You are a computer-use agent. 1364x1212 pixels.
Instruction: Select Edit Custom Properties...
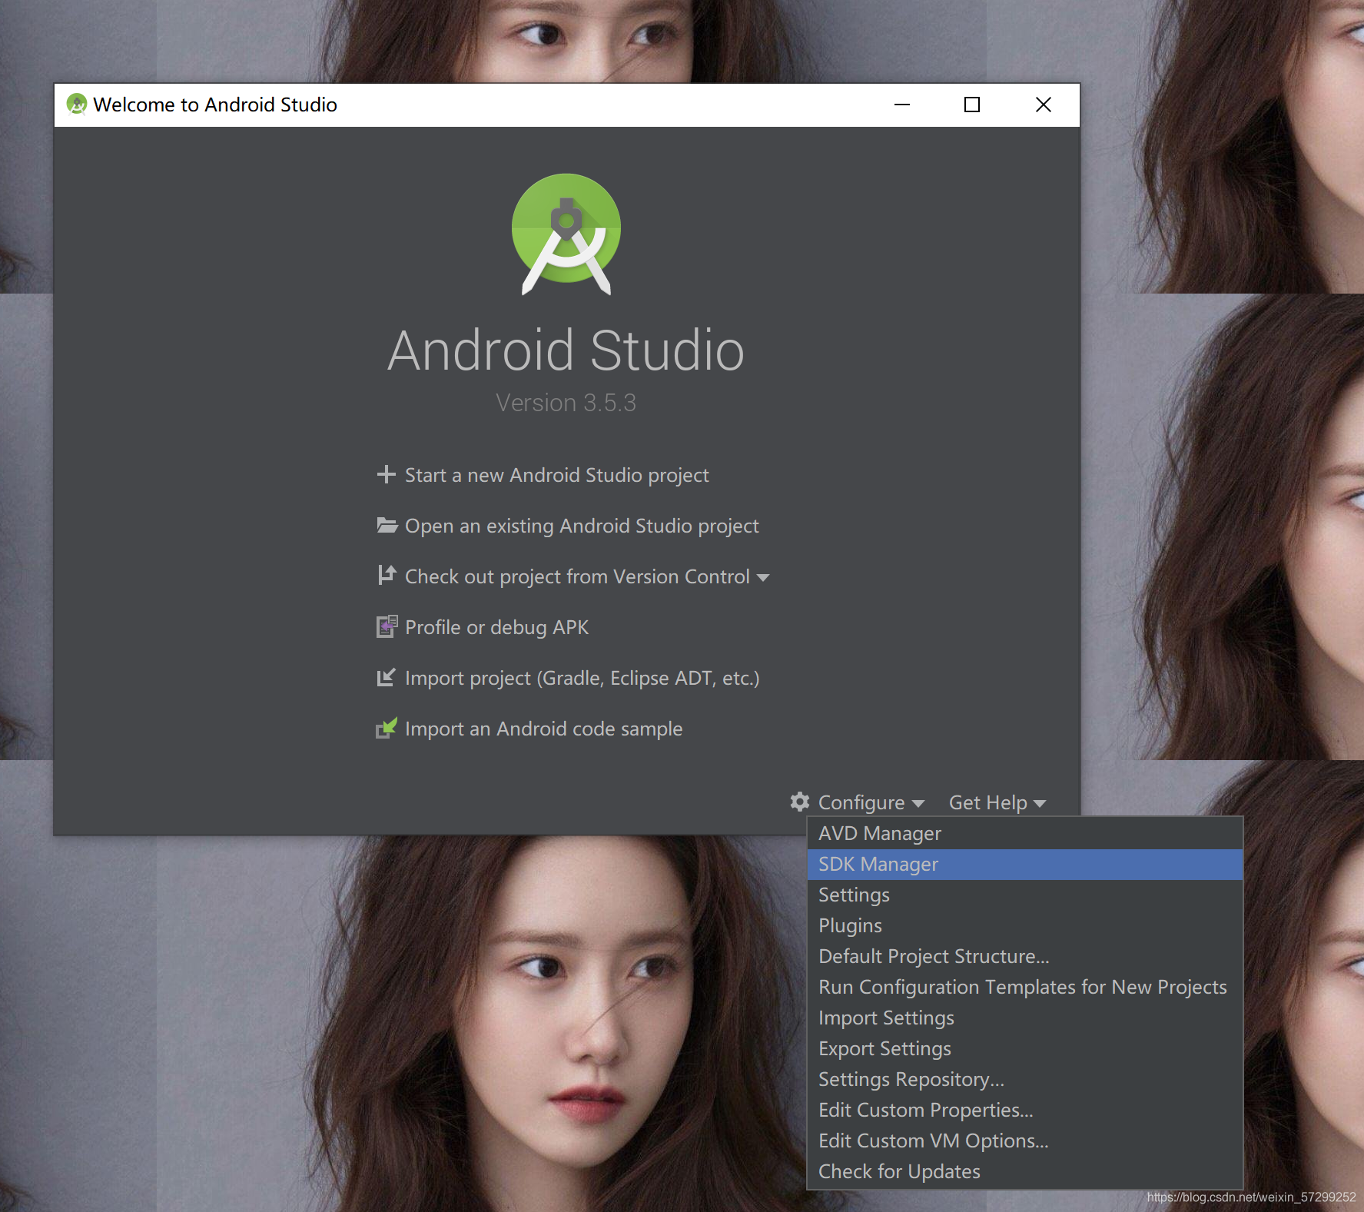[x=1025, y=1110]
